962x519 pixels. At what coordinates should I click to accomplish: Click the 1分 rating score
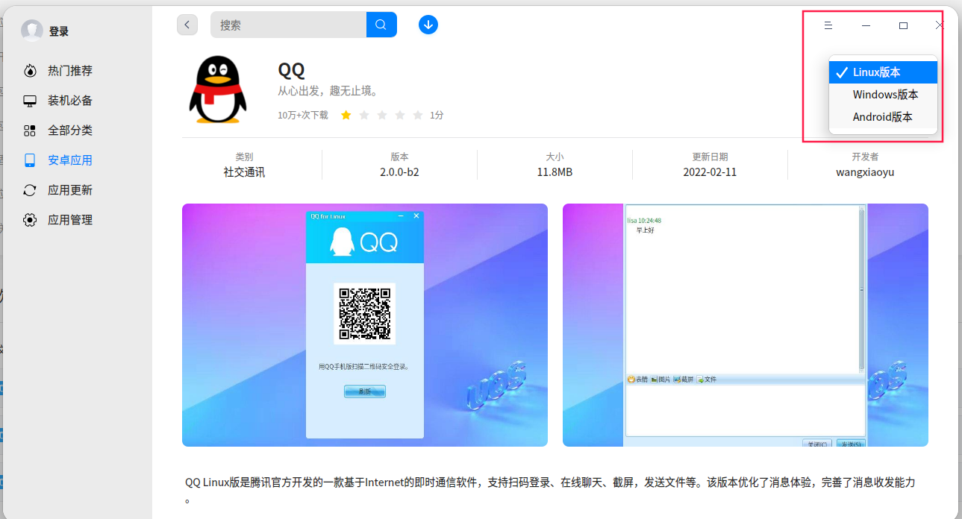click(437, 116)
